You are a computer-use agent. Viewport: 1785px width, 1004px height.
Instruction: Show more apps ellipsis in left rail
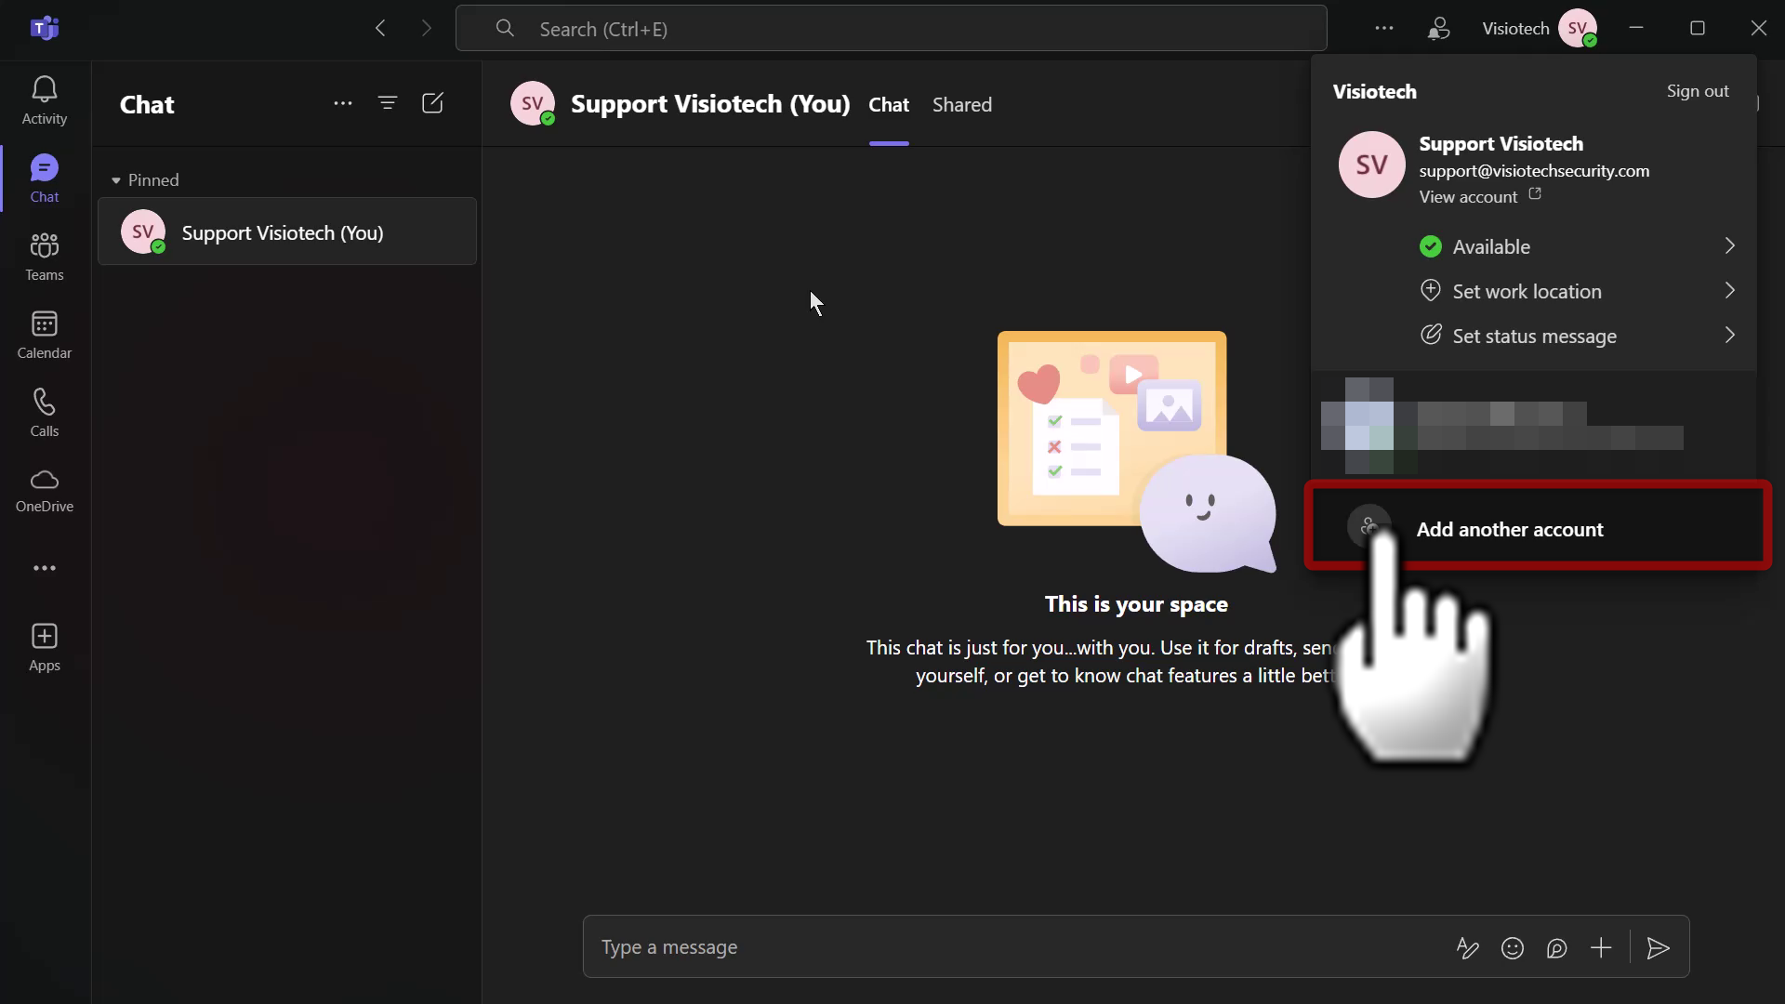click(x=45, y=568)
